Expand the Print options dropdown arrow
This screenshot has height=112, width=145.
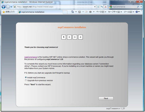click(x=94, y=12)
